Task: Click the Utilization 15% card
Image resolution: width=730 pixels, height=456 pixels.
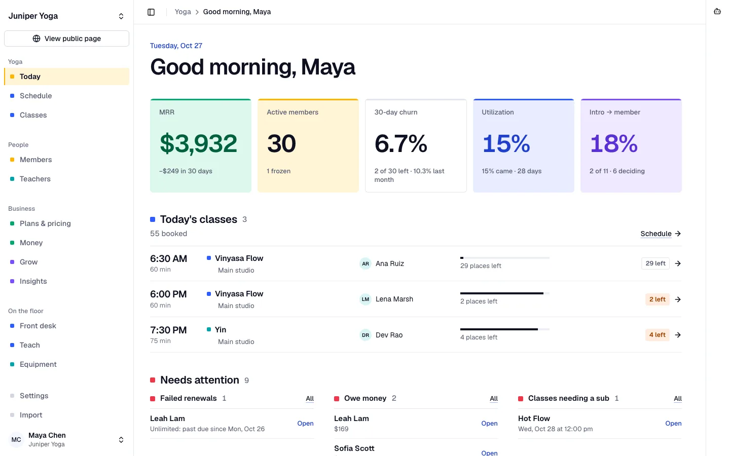Action: 524,145
